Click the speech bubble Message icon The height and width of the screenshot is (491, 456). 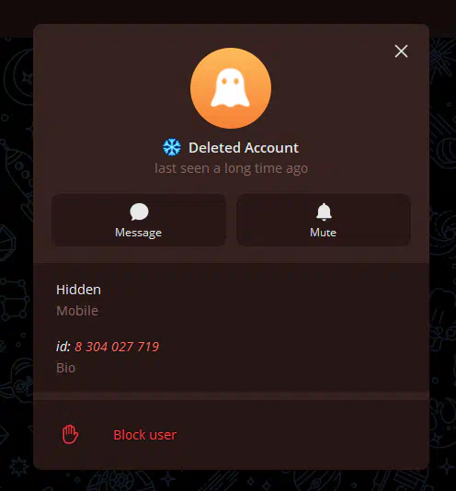pos(139,211)
